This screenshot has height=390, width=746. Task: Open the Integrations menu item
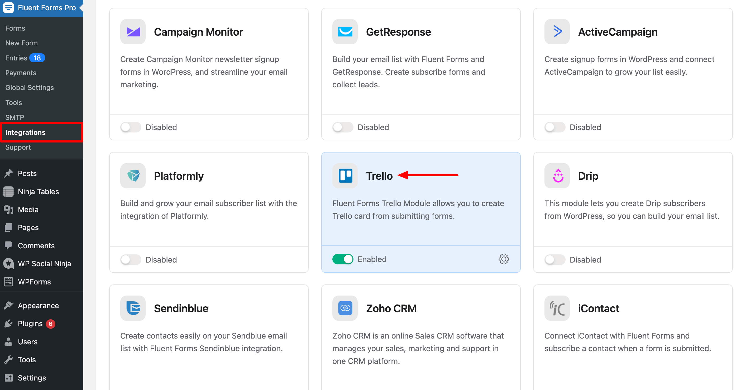tap(26, 132)
